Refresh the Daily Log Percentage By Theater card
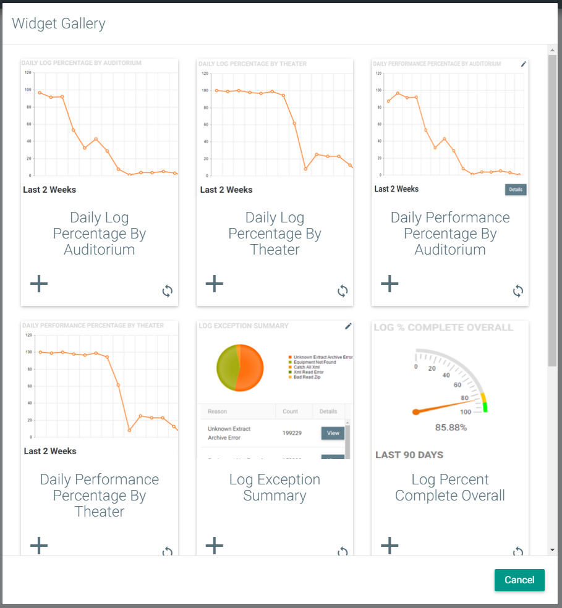 pyautogui.click(x=343, y=291)
